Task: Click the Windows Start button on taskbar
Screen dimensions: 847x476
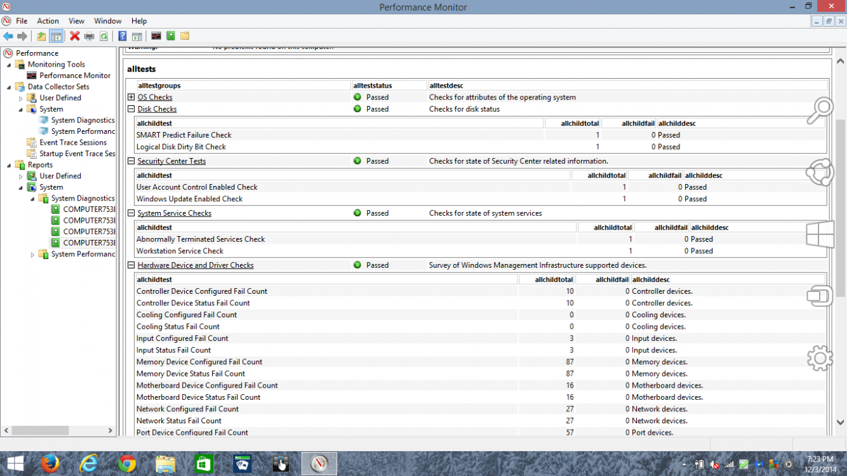Action: [x=15, y=464]
